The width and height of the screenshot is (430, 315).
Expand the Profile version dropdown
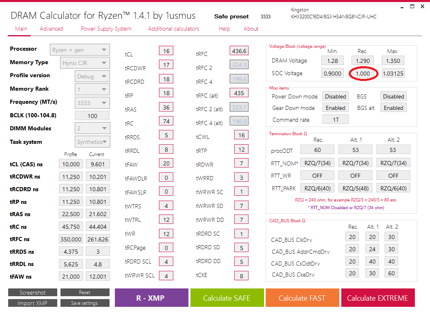pyautogui.click(x=92, y=76)
